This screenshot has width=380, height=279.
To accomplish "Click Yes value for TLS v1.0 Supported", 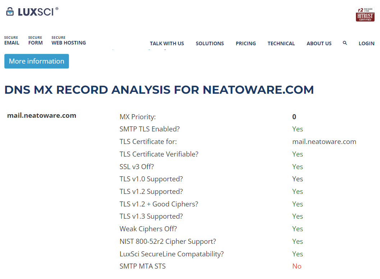I will (x=297, y=179).
